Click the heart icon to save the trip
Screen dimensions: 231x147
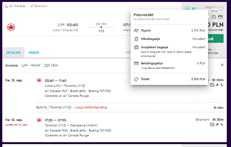221,9
